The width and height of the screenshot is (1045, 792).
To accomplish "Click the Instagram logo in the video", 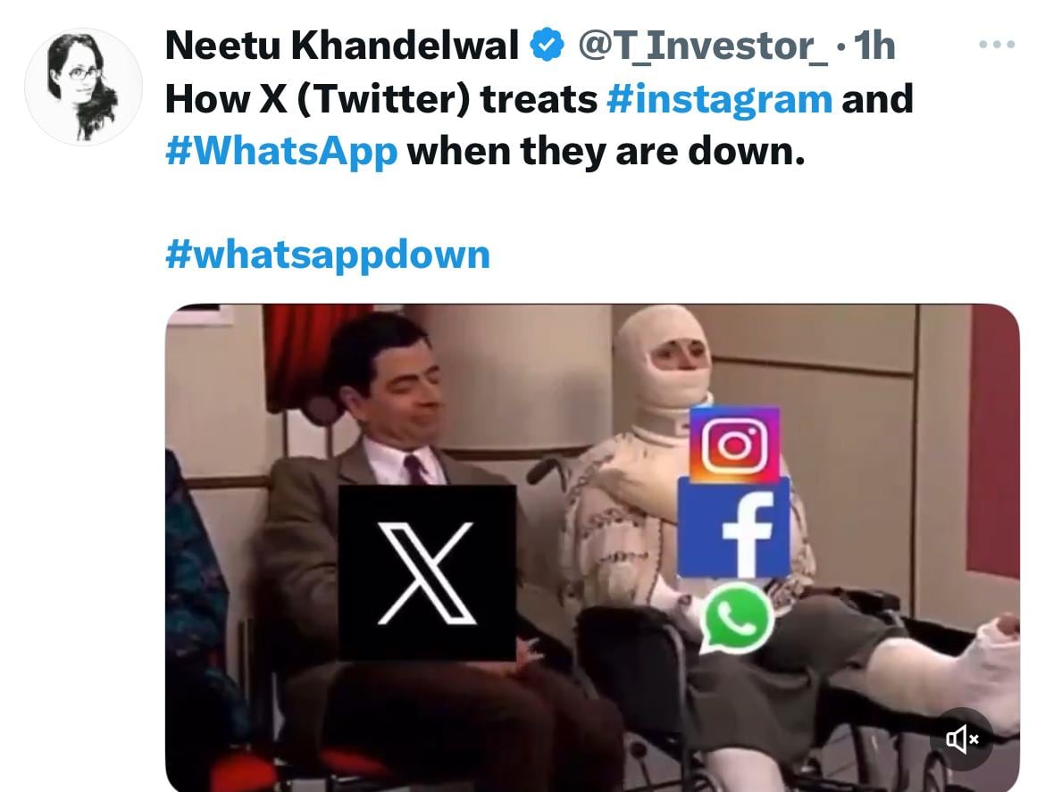I will click(734, 445).
